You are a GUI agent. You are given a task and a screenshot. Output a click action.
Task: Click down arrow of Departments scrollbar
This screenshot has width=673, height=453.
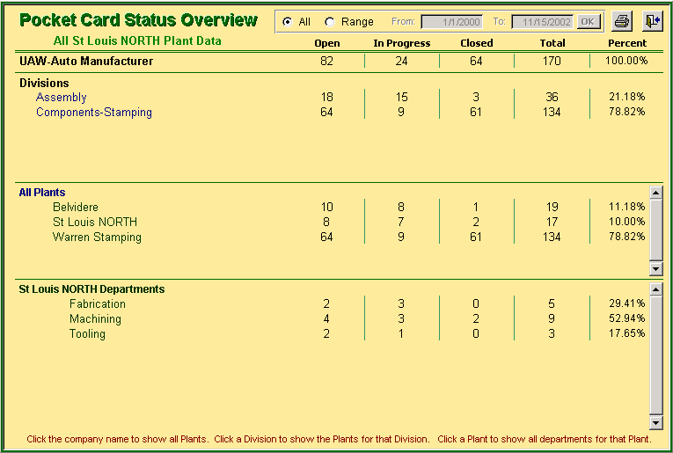pyautogui.click(x=655, y=422)
